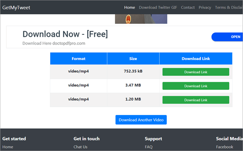Click the 'Download Now - [Free]' ad headline
243x151 pixels.
point(65,34)
